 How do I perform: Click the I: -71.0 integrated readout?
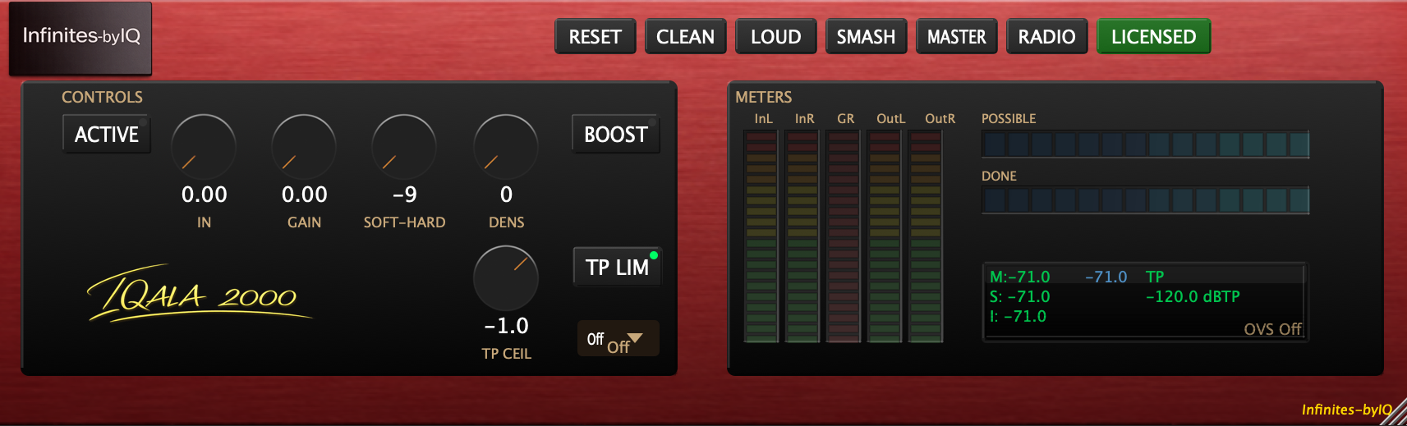1018,316
